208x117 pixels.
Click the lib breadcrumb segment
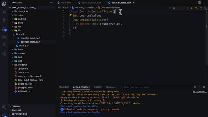click(59, 7)
